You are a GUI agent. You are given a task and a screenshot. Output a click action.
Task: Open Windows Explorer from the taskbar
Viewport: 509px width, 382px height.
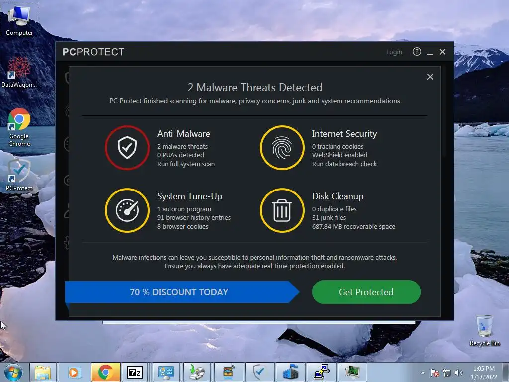[x=43, y=372]
